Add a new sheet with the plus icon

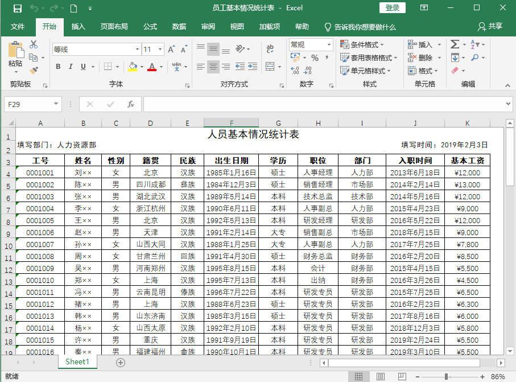[121, 363]
